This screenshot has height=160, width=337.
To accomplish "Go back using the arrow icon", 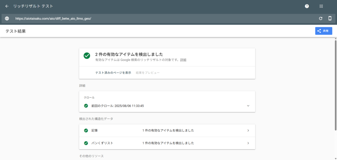I will (x=7, y=6).
